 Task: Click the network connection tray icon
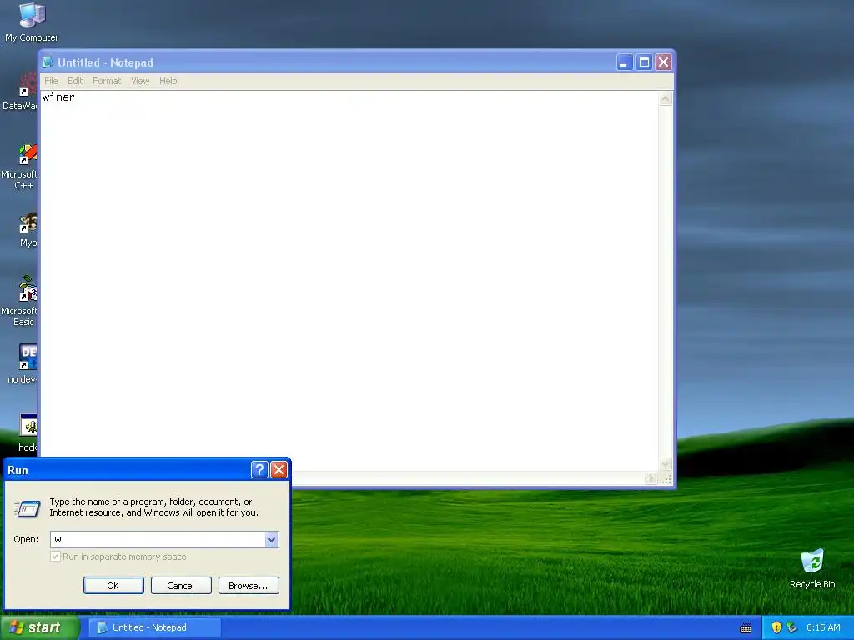pos(792,627)
